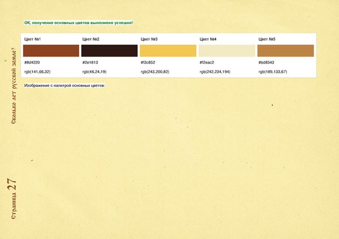
Task: Click hex value #f3c852
Action: click(x=148, y=63)
